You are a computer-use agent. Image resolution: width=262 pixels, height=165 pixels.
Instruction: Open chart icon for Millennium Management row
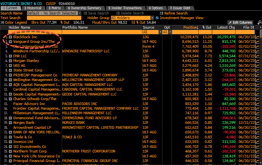click(x=257, y=113)
